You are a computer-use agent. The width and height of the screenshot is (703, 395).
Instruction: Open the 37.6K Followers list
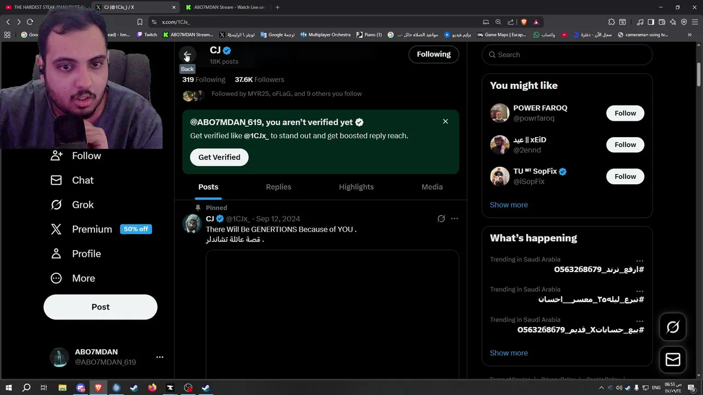[x=259, y=80]
